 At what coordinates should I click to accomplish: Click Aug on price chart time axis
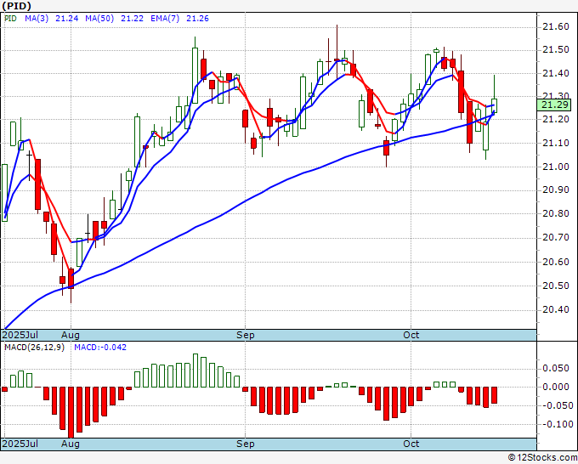click(71, 336)
